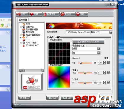Click the Gamma value field showing 1.00

[x=100, y=63]
